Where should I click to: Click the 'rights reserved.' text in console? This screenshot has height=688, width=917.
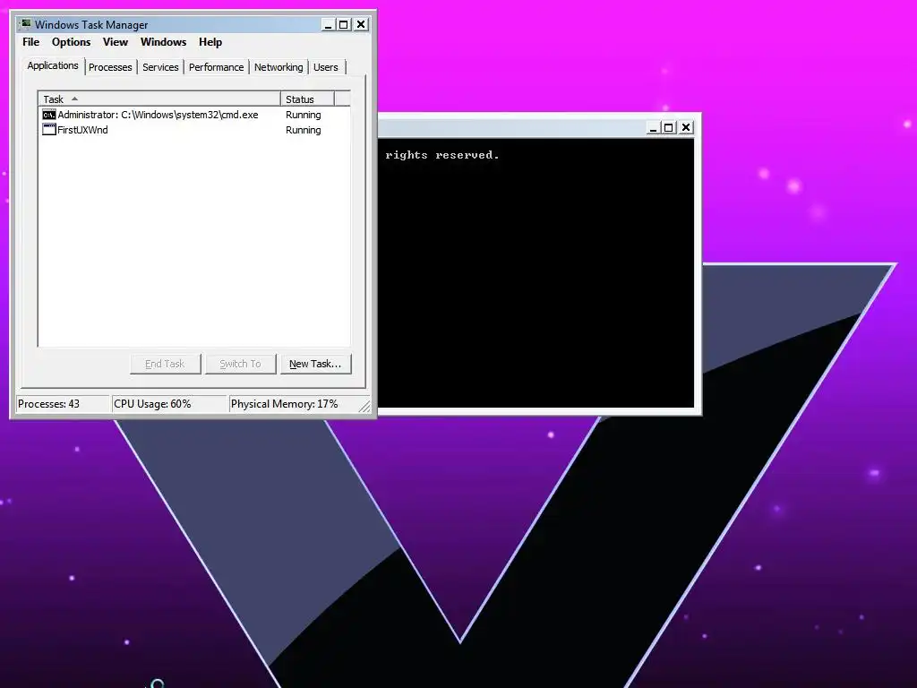click(442, 155)
